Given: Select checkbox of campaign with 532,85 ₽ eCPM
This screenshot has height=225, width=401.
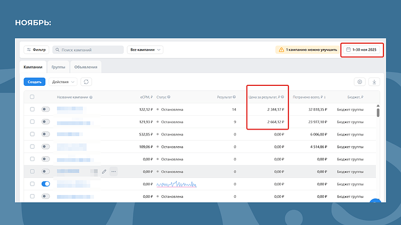Looking at the screenshot, I should tap(32, 134).
